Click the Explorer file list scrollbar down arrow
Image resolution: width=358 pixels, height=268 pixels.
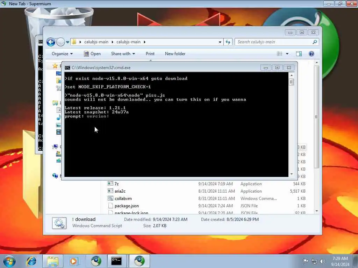pos(317,211)
